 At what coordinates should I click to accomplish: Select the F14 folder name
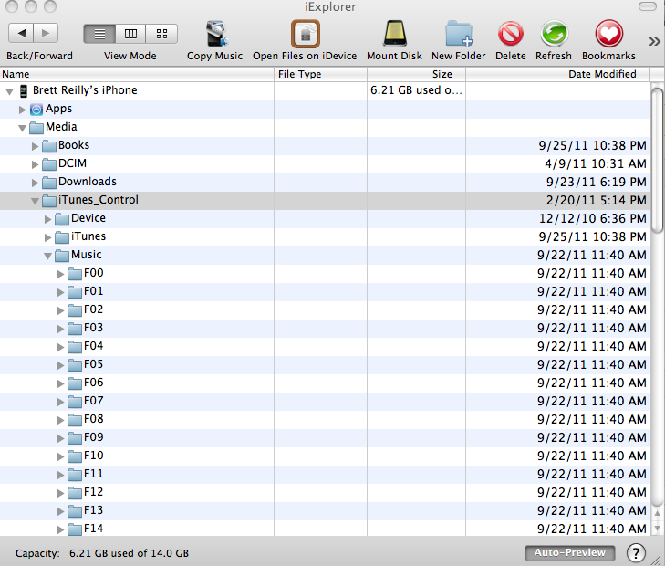(93, 529)
